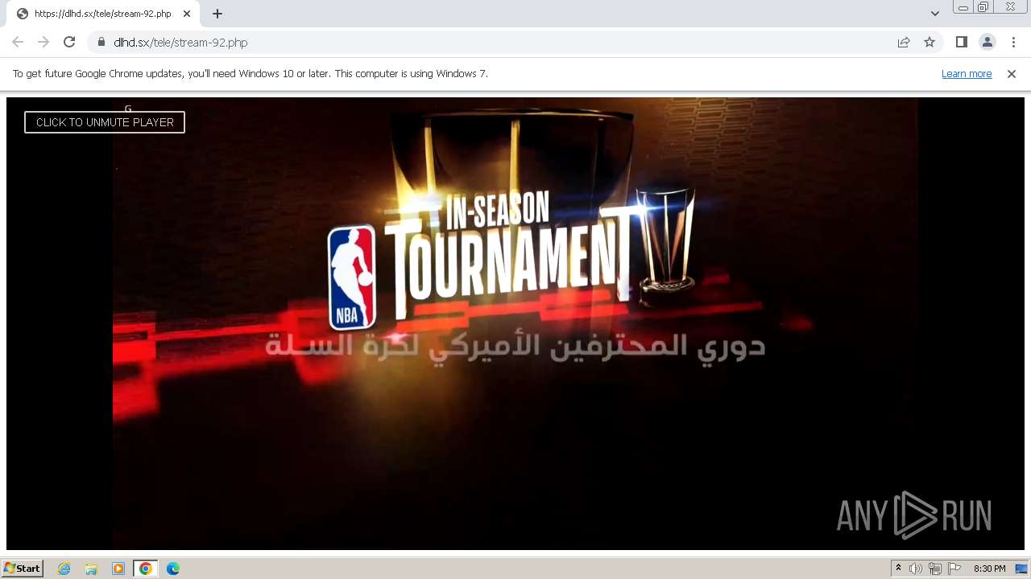Image resolution: width=1031 pixels, height=579 pixels.
Task: Share this page using the share icon
Action: 904,42
